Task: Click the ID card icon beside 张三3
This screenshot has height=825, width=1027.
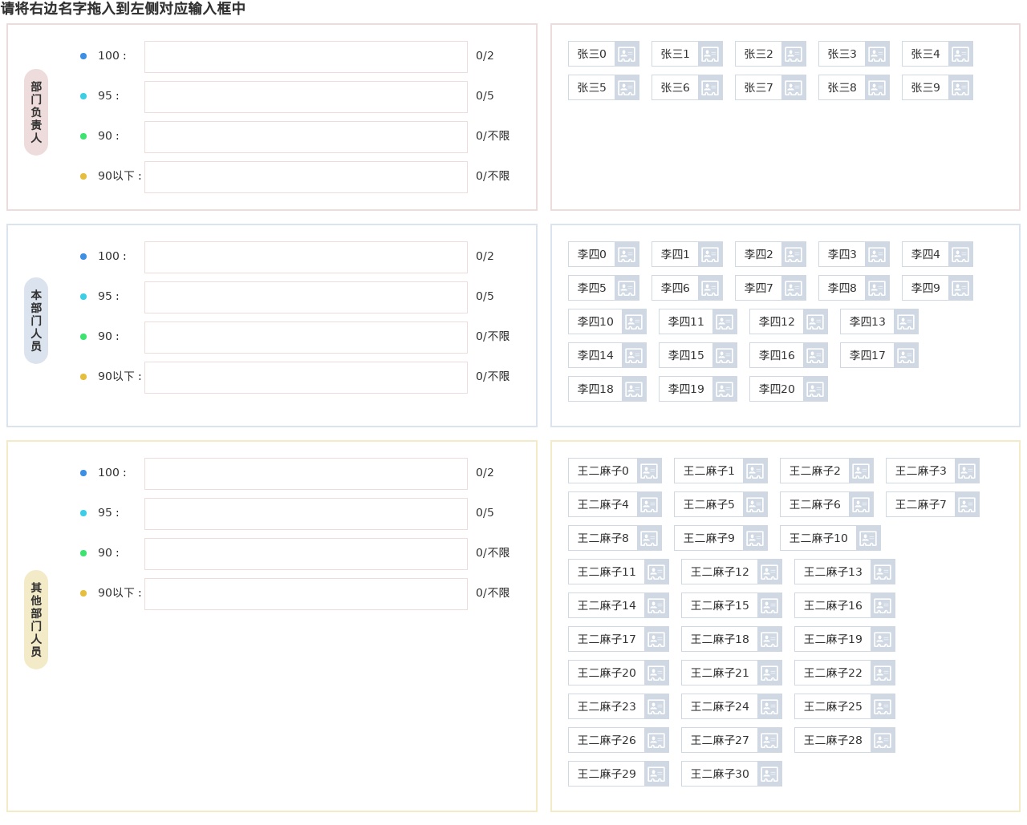Action: pos(877,55)
